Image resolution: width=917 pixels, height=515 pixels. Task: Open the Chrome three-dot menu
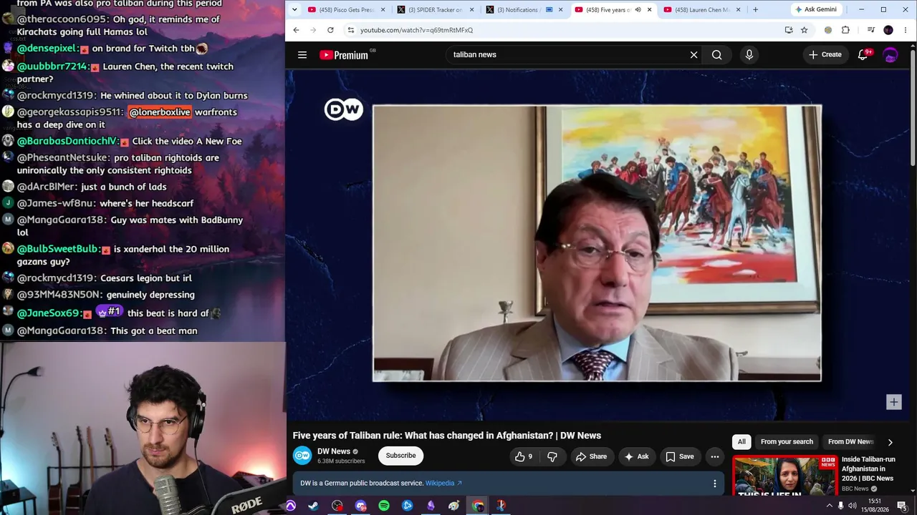pyautogui.click(x=906, y=30)
